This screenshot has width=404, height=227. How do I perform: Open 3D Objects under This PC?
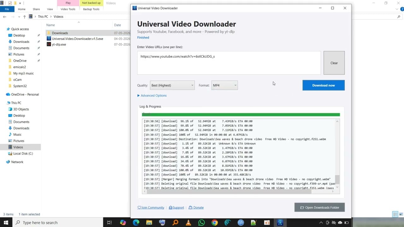(21, 109)
